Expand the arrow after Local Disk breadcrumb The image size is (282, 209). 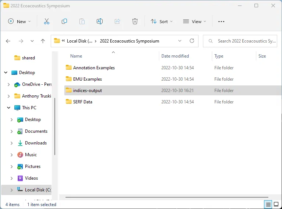click(96, 41)
